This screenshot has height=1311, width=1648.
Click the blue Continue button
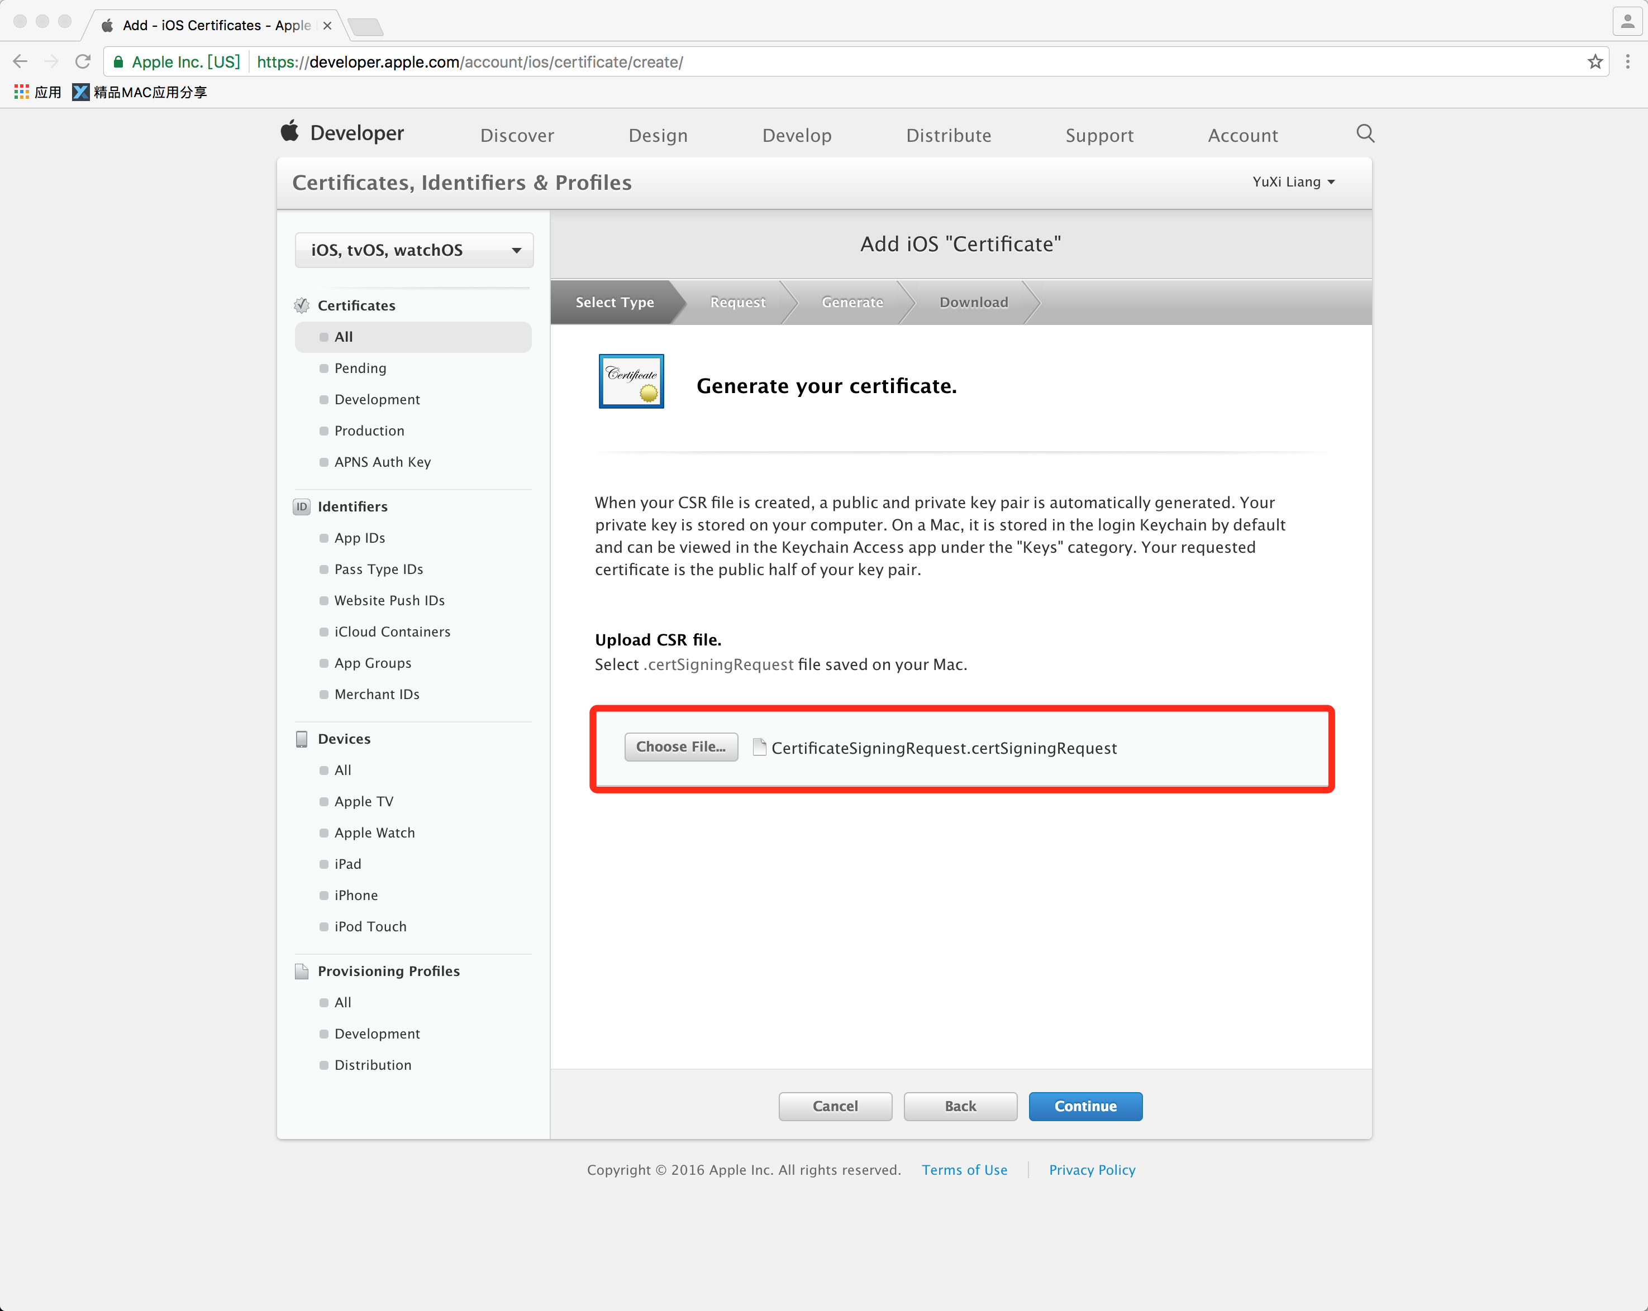[1085, 1106]
